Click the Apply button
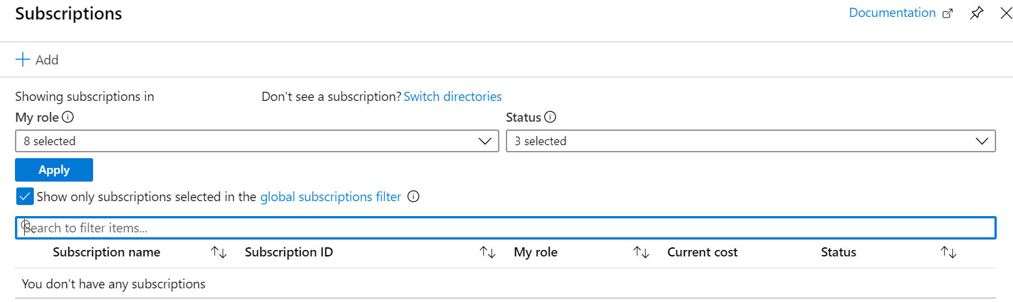 click(54, 170)
